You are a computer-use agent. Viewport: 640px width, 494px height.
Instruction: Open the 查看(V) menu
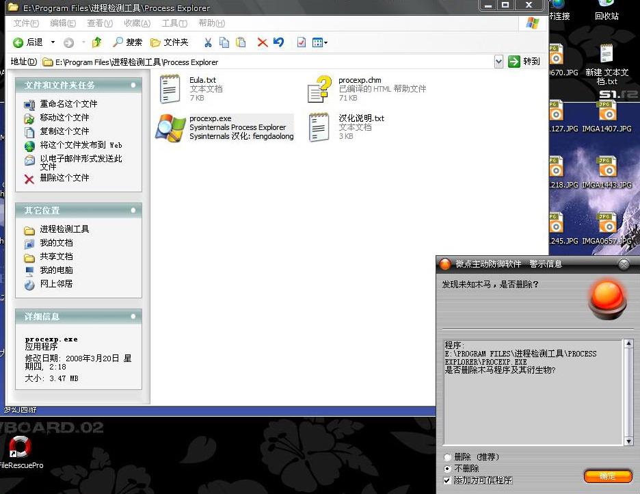point(100,23)
